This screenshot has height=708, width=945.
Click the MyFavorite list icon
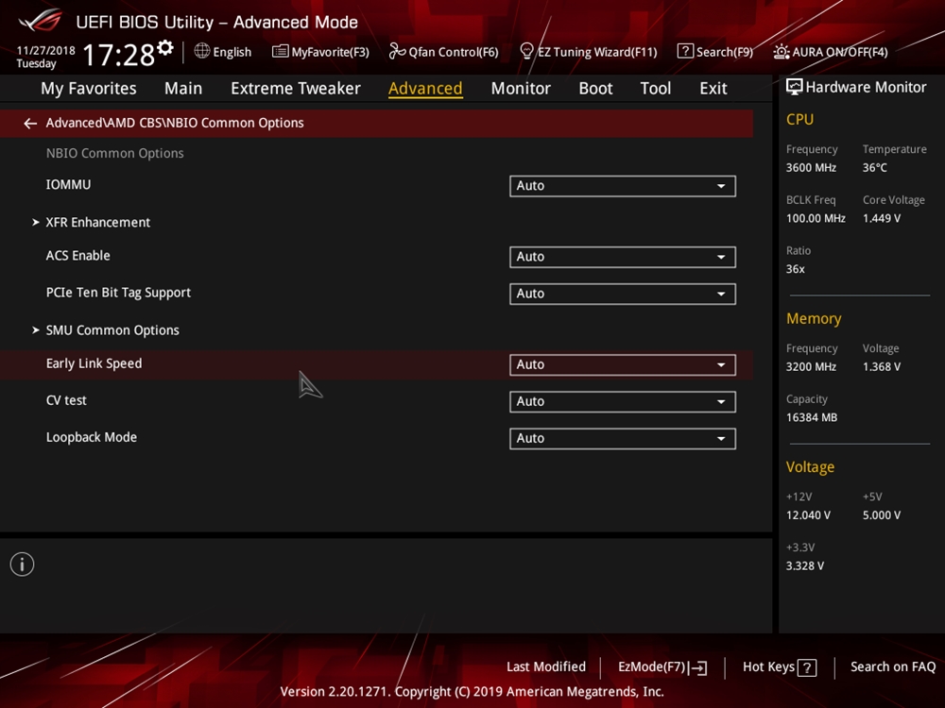tap(281, 51)
